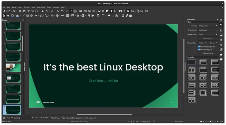Open the Help menu

(62, 7)
